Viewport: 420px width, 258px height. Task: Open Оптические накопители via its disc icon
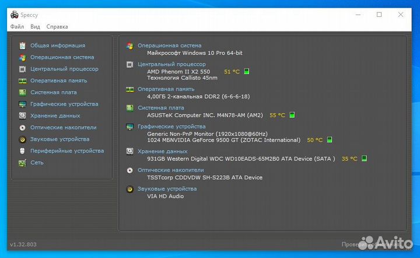22,127
